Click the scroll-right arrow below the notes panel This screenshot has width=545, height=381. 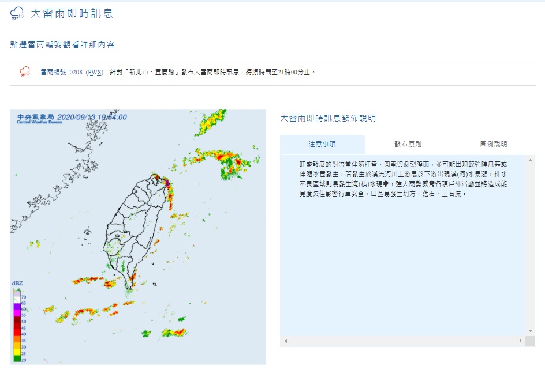520,341
